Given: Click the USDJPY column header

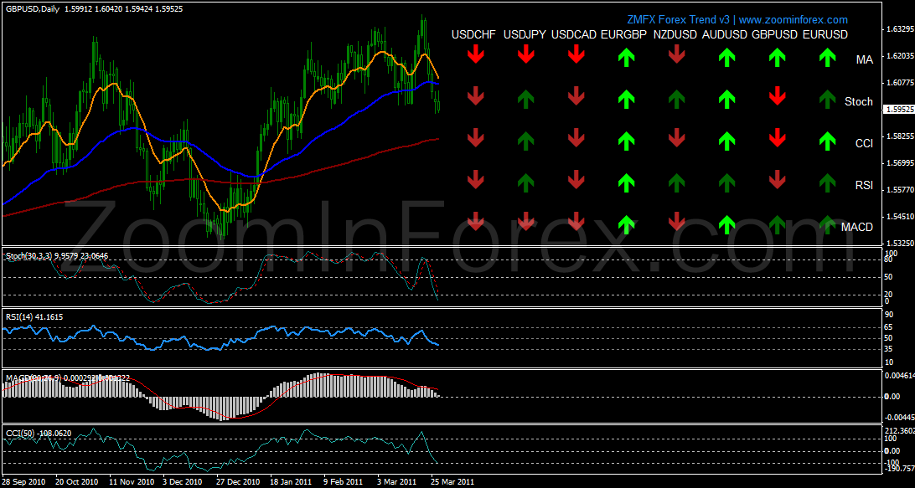Looking at the screenshot, I should click(525, 35).
